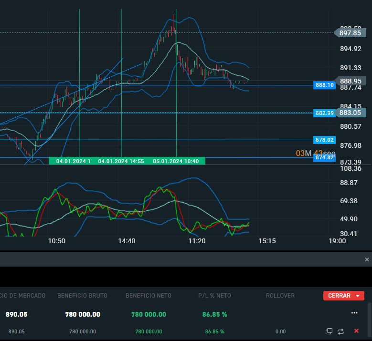Image resolution: width=372 pixels, height=341 pixels.
Task: Click the 14:40 time axis label
Action: click(127, 241)
